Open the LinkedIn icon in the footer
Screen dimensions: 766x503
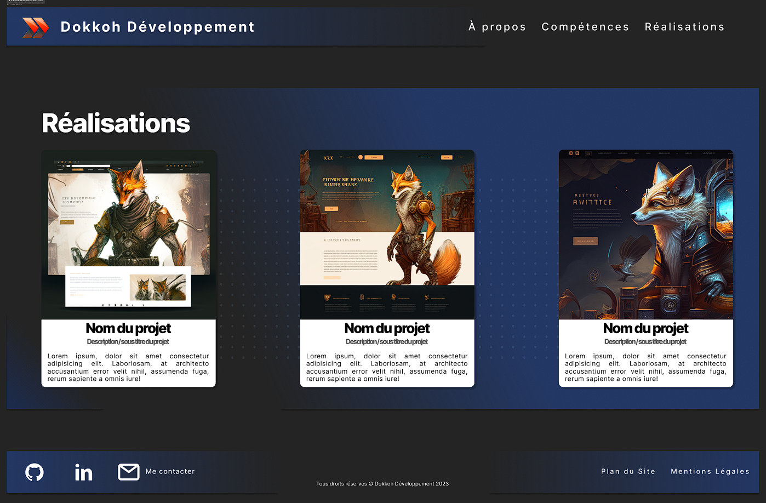(83, 471)
